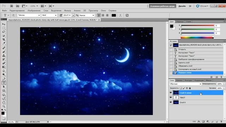Image resolution: width=226 pixels, height=127 pixels.
Task: Enable lock all padlock icon
Action: click(x=190, y=88)
